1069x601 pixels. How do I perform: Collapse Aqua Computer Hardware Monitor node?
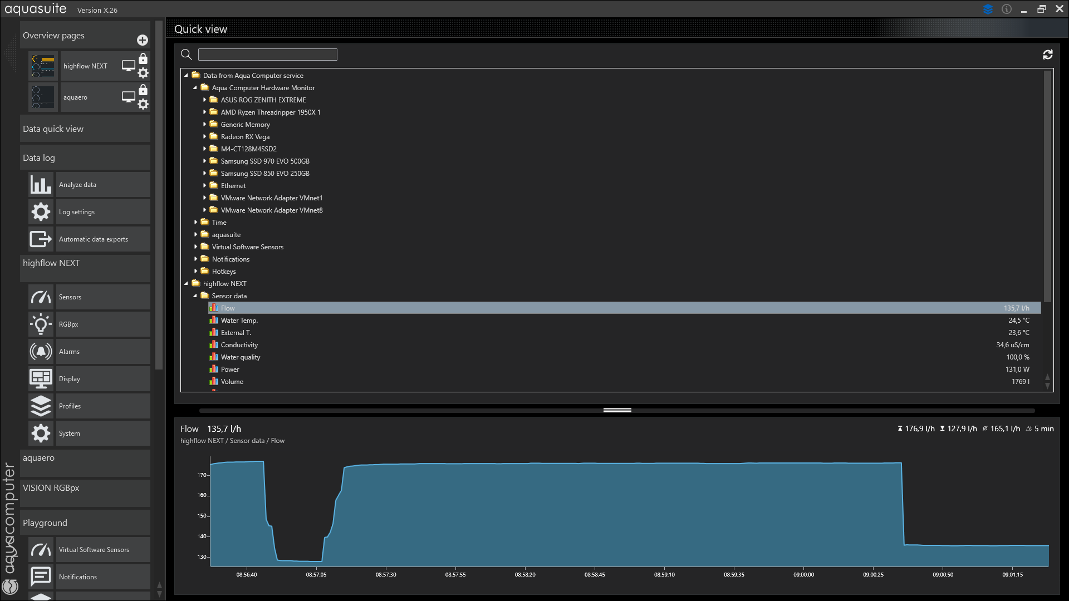point(195,87)
